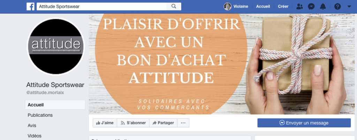Click Violaine's profile avatar
Image resolution: width=357 pixels, height=140 pixels.
click(x=227, y=7)
